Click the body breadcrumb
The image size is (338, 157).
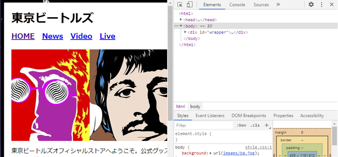coord(195,106)
